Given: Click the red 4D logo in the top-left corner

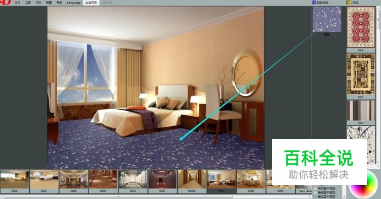Looking at the screenshot, I should 6,2.
